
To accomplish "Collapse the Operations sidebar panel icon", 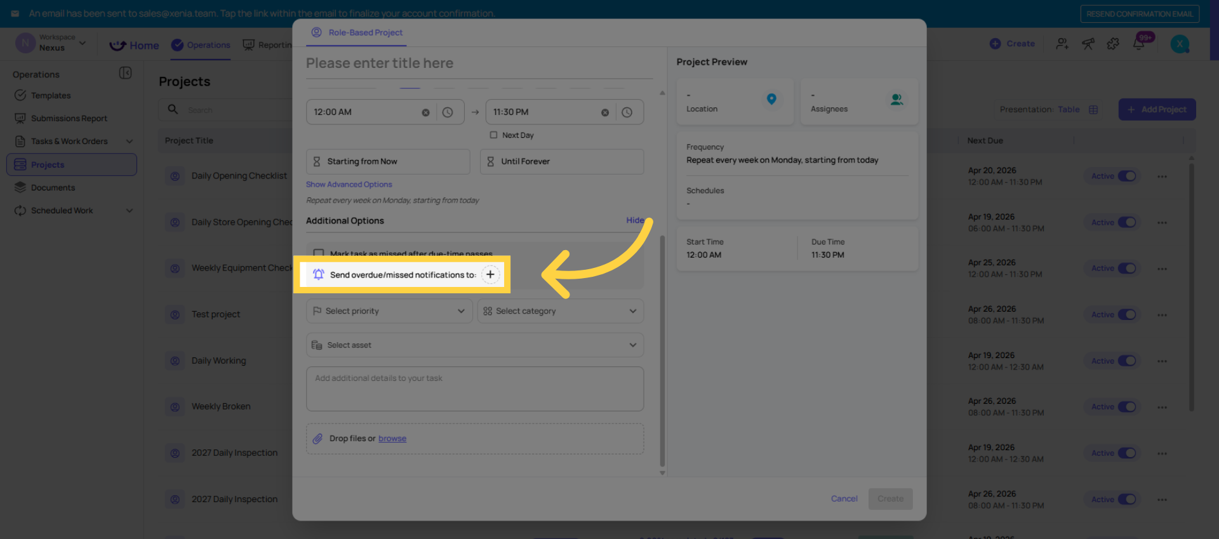I will tap(126, 73).
